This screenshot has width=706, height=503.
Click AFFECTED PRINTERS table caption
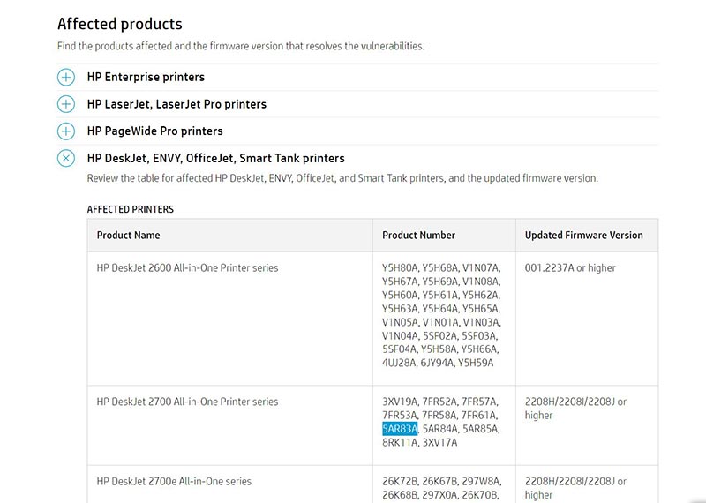[x=131, y=209]
